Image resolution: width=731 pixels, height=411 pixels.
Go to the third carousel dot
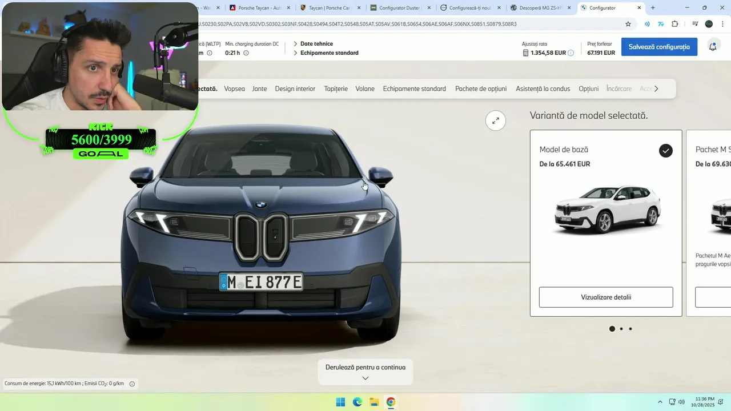(x=630, y=329)
